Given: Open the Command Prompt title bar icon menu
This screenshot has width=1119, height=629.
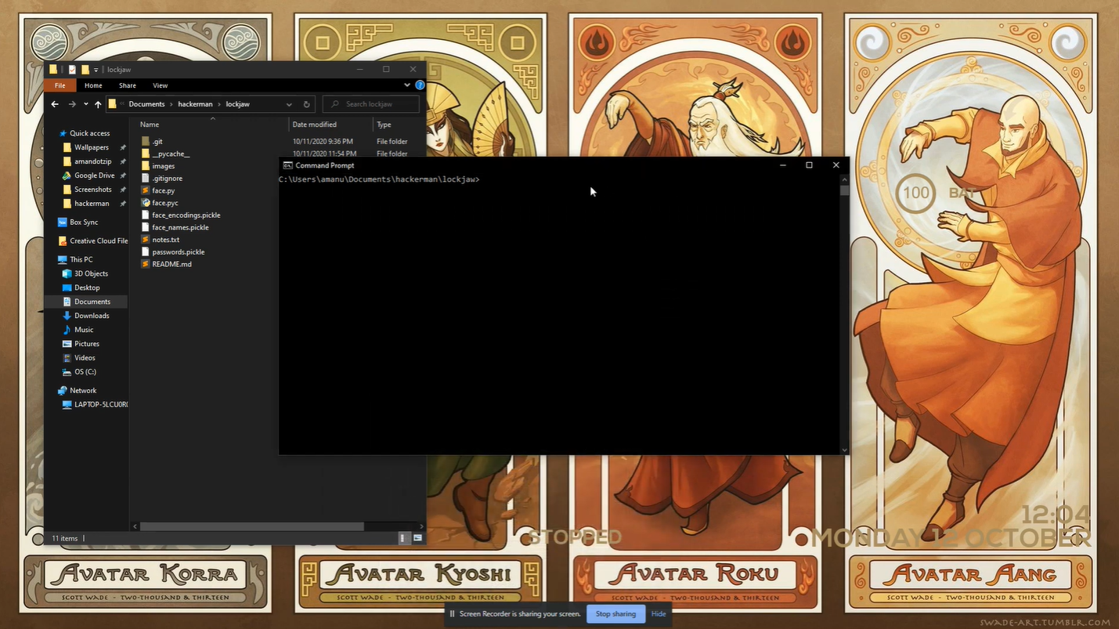Looking at the screenshot, I should 287,165.
